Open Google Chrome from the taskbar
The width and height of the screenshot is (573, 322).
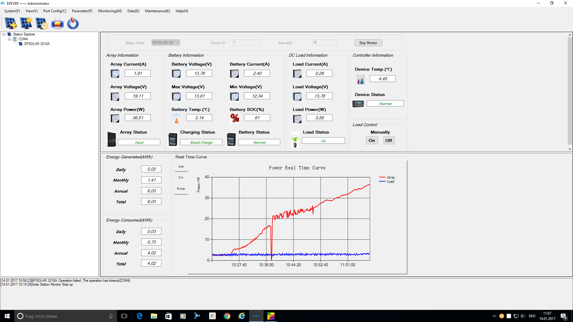point(227,316)
